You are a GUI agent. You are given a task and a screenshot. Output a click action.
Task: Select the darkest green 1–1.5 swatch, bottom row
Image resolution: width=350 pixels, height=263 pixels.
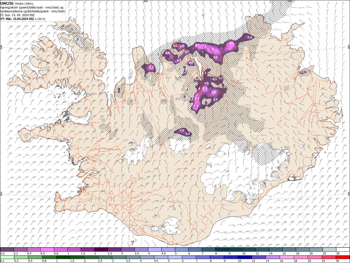(x=63, y=257)
